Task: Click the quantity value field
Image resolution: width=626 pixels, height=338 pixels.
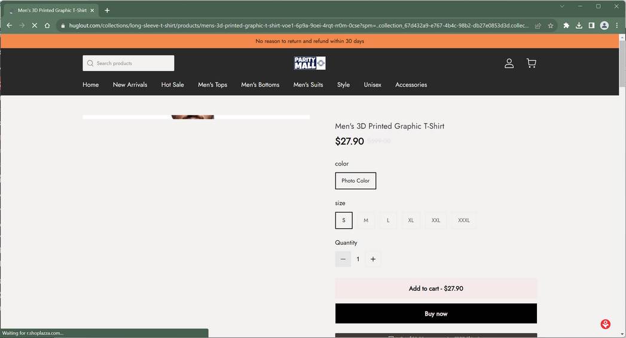Action: coord(358,259)
